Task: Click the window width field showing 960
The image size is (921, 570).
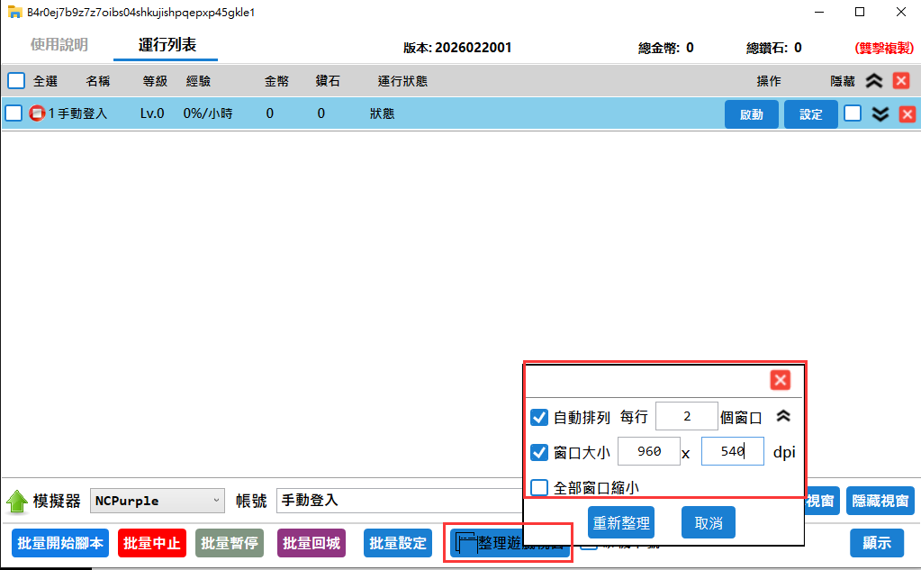Action: [648, 452]
